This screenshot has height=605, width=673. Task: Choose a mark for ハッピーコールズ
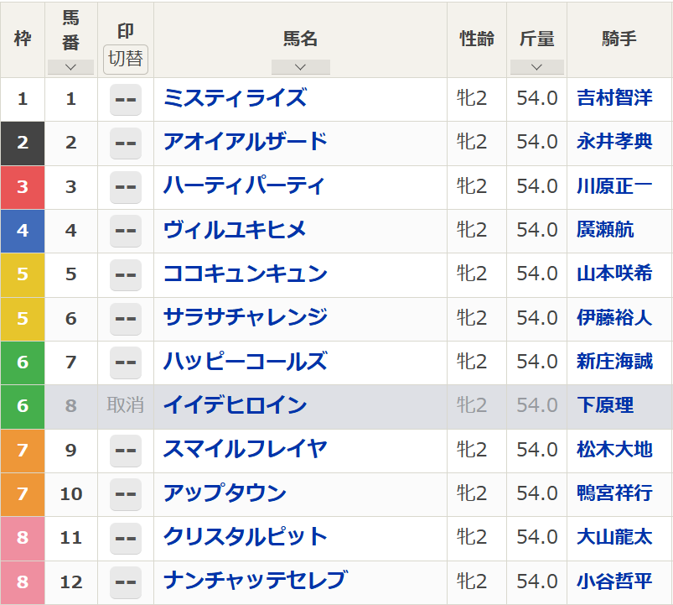(126, 362)
